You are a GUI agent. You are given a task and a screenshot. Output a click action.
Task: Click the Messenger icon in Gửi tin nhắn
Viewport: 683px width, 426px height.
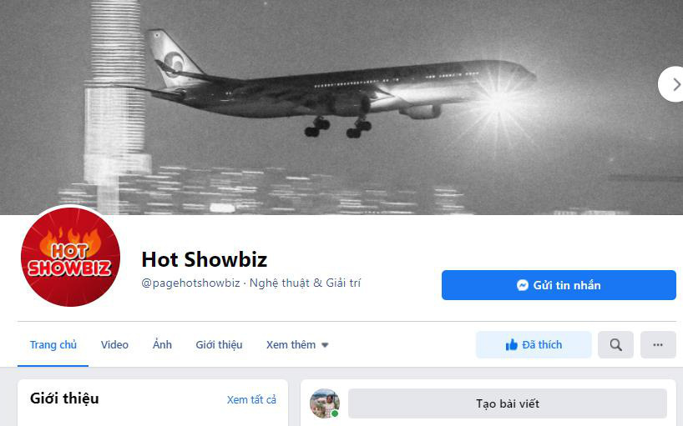click(522, 285)
